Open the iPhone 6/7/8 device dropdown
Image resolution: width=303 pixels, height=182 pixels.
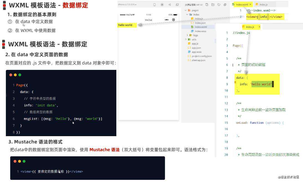[127, 4]
